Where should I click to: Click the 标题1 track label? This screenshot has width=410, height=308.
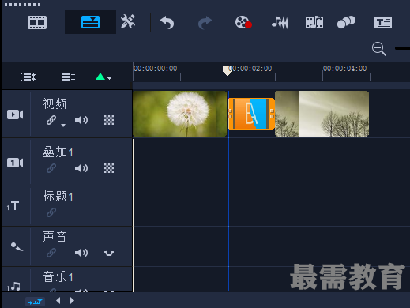tap(58, 197)
